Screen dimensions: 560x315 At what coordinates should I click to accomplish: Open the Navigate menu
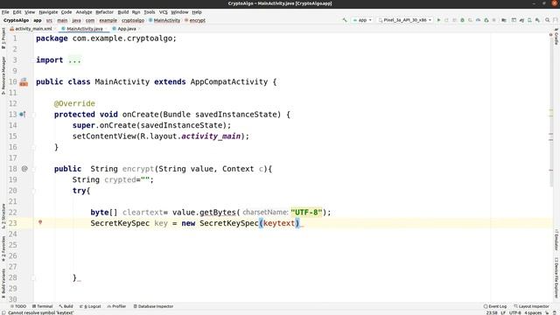48,11
